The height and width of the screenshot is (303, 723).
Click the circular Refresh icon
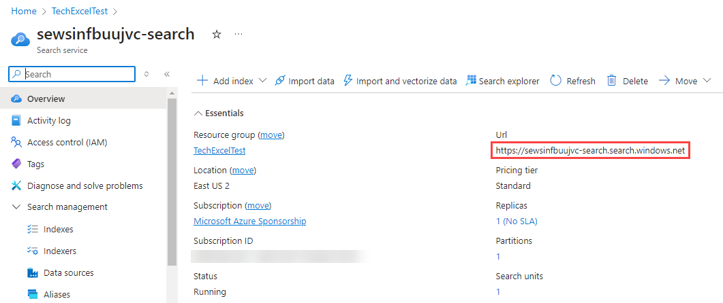coord(555,81)
